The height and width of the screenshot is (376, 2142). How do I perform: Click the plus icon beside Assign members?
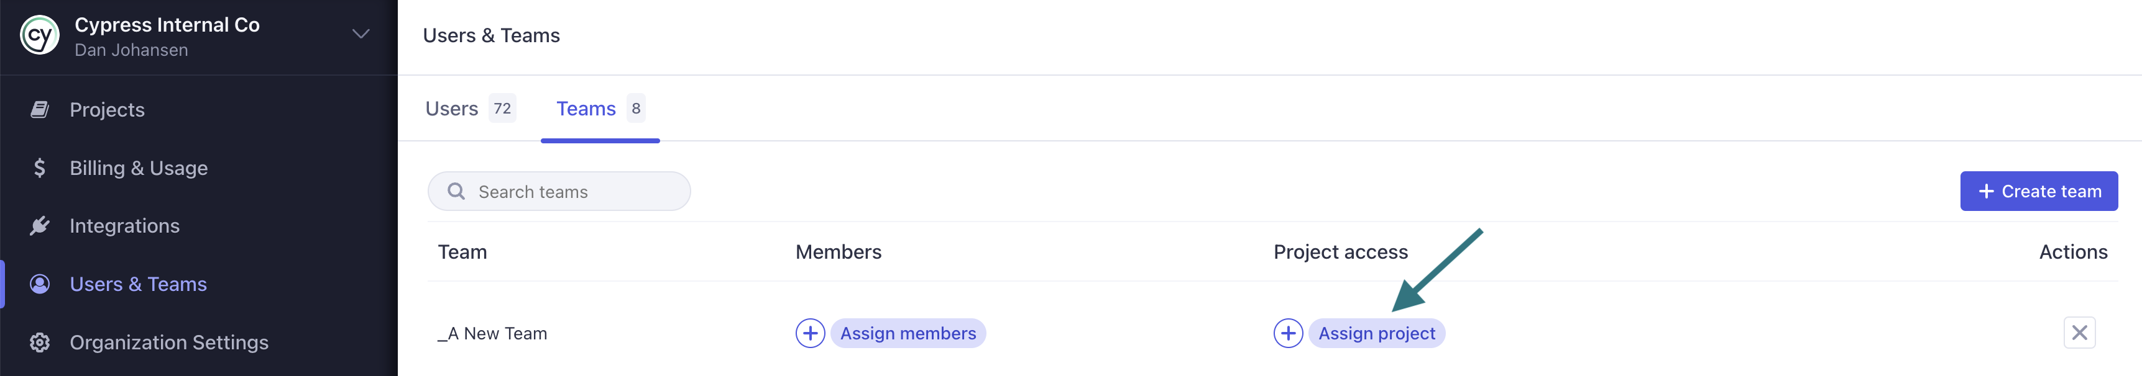click(810, 333)
